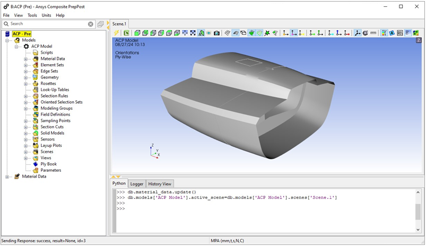Click the lightning bolt Update icon
The height and width of the screenshot is (246, 426).
point(116,33)
